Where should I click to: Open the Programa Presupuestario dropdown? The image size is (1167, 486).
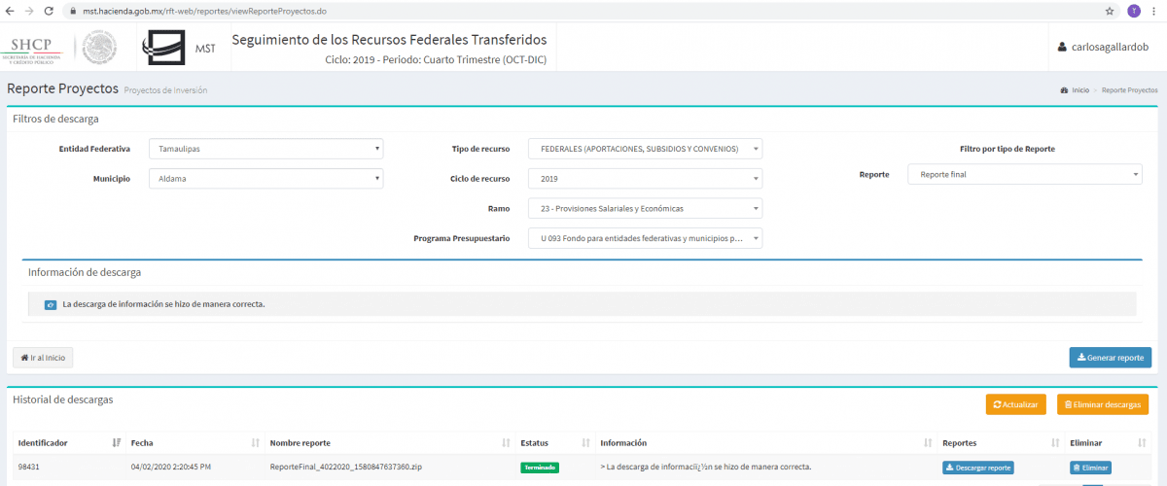click(645, 238)
